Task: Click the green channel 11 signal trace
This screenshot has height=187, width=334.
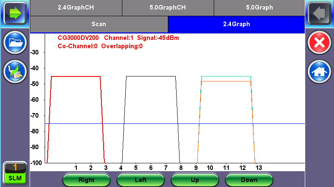Action: pos(226,76)
